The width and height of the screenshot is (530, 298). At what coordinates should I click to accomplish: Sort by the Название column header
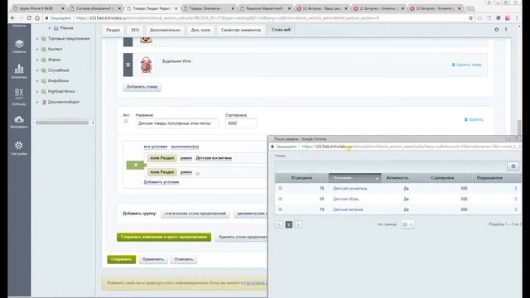[354, 178]
